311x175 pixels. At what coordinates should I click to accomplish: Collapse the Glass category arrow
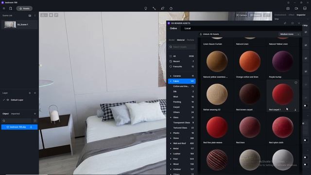coord(171,118)
